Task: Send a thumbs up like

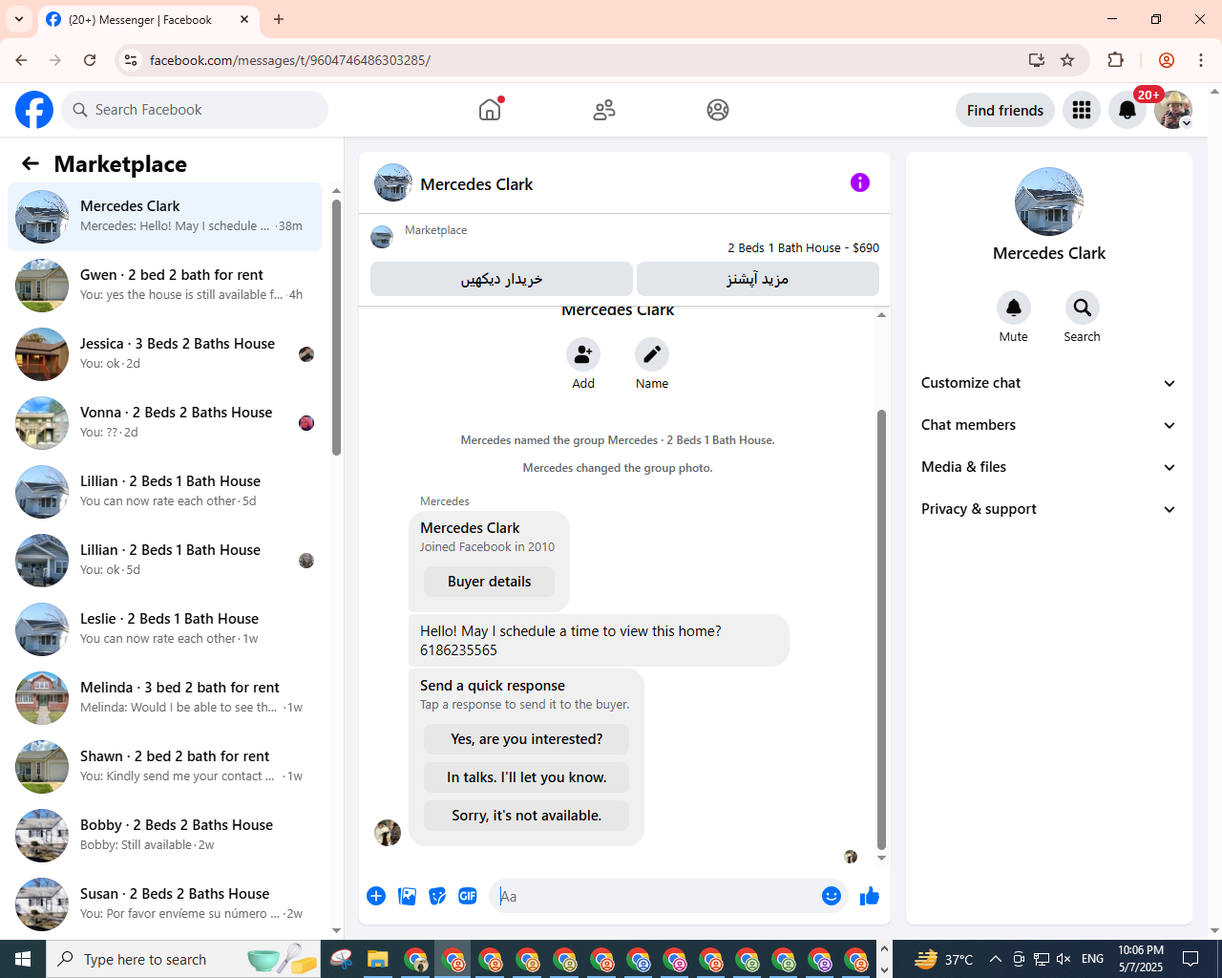Action: click(870, 896)
